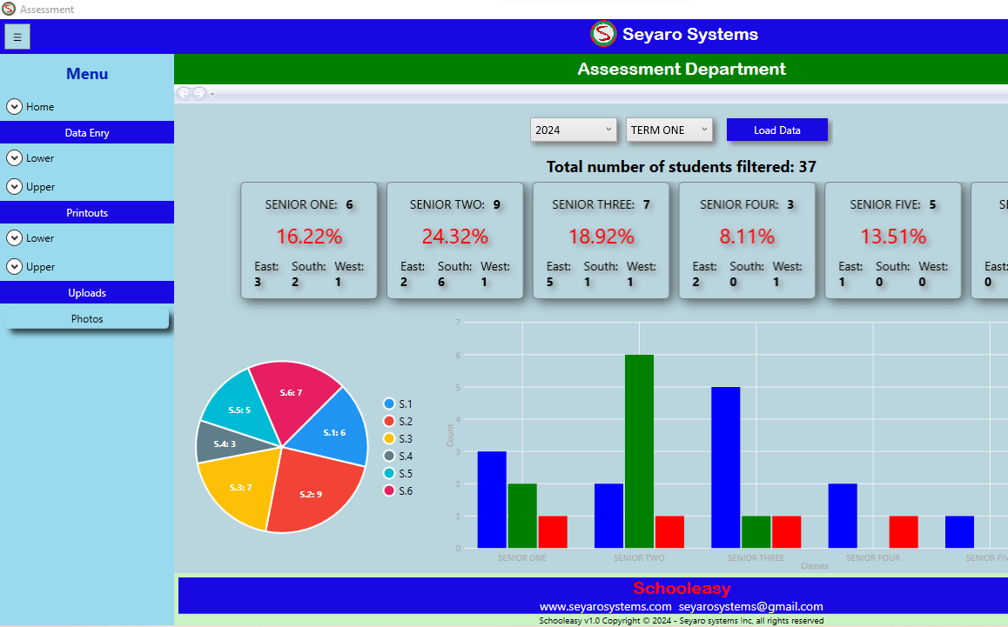The image size is (1008, 627).
Task: Click the Home menu item label
Action: click(x=40, y=107)
